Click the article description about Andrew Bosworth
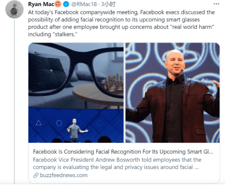 click(117, 163)
